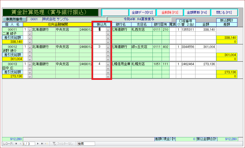Viewport: 245px width, 148px height.
Task: Click the 振込先 column header
Action: (102, 25)
